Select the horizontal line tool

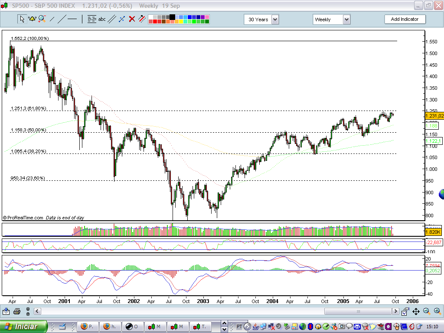pyautogui.click(x=71, y=19)
